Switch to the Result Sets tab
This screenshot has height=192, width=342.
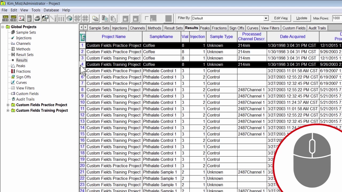[173, 28]
